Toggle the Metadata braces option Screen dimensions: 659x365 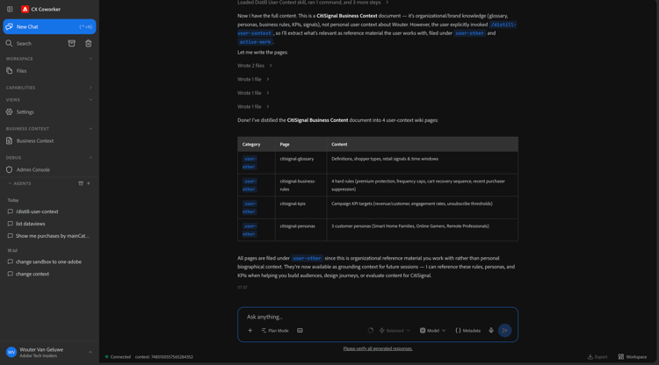click(467, 331)
